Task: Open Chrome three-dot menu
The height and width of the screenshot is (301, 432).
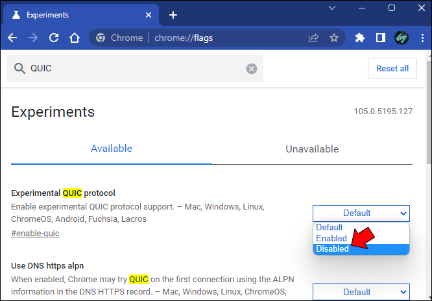Action: click(x=422, y=38)
